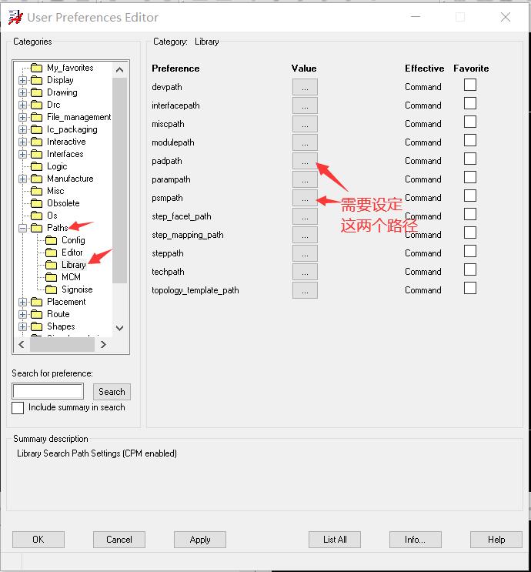Image resolution: width=531 pixels, height=572 pixels.
Task: Expand the Display category node
Action: [x=22, y=81]
